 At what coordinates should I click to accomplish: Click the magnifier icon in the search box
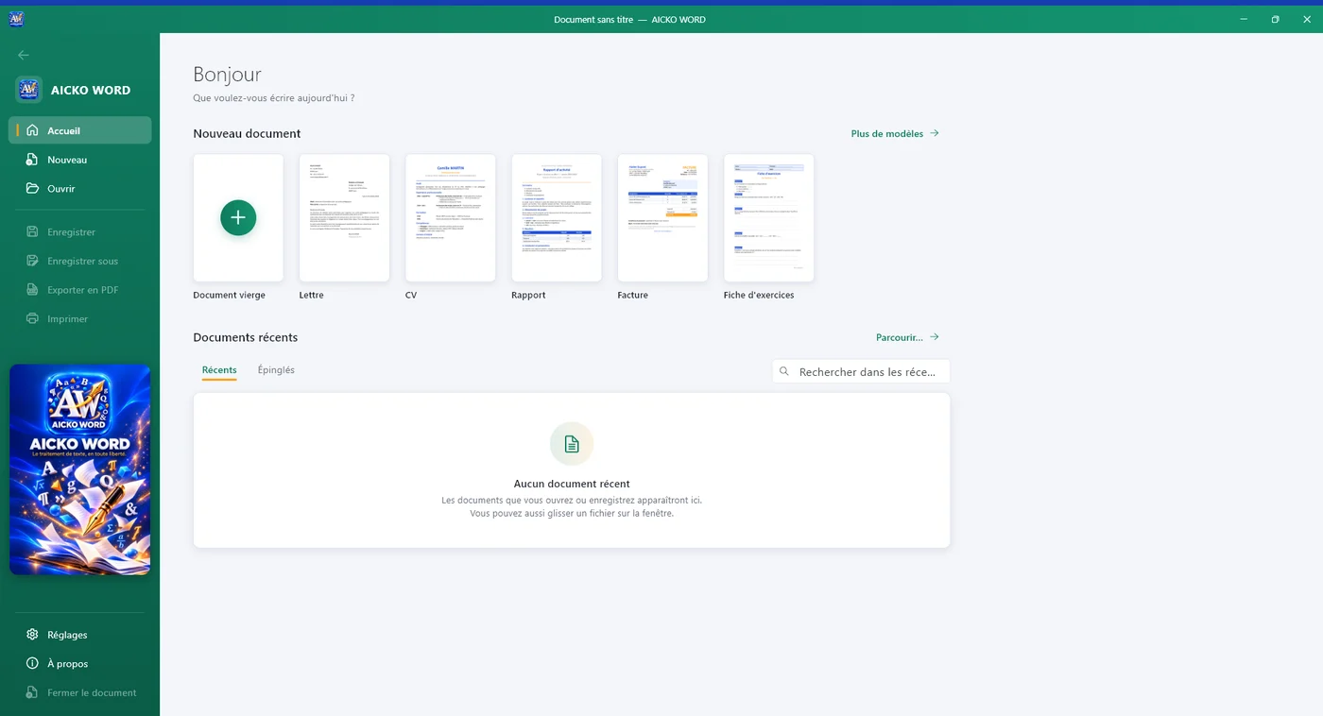(784, 372)
